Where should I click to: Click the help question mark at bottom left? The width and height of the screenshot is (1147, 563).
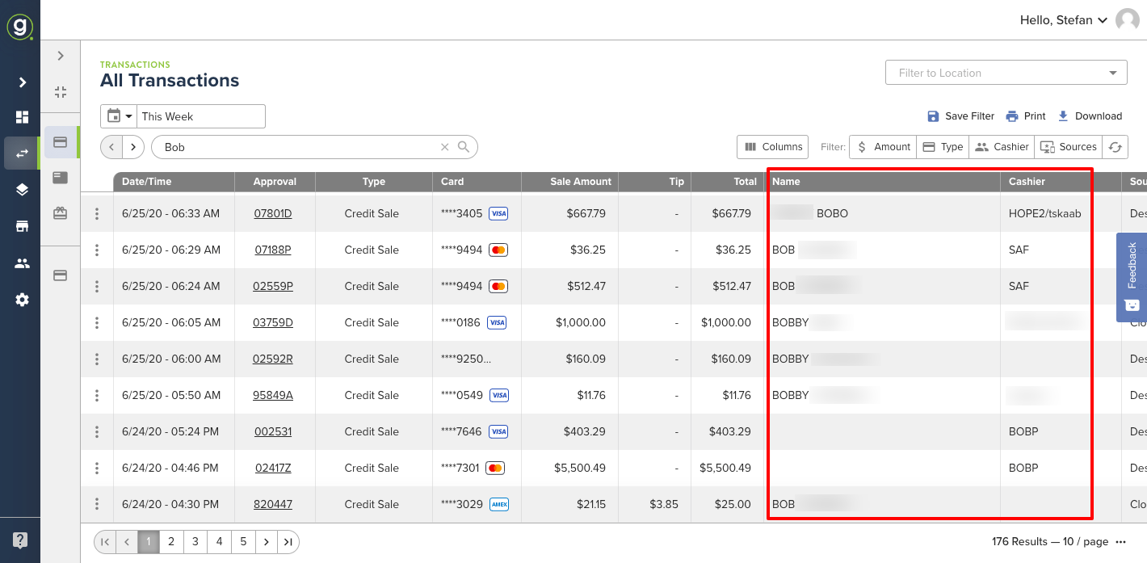pos(20,540)
